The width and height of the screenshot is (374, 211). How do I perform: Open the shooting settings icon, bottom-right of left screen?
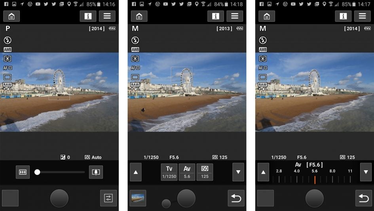108,198
